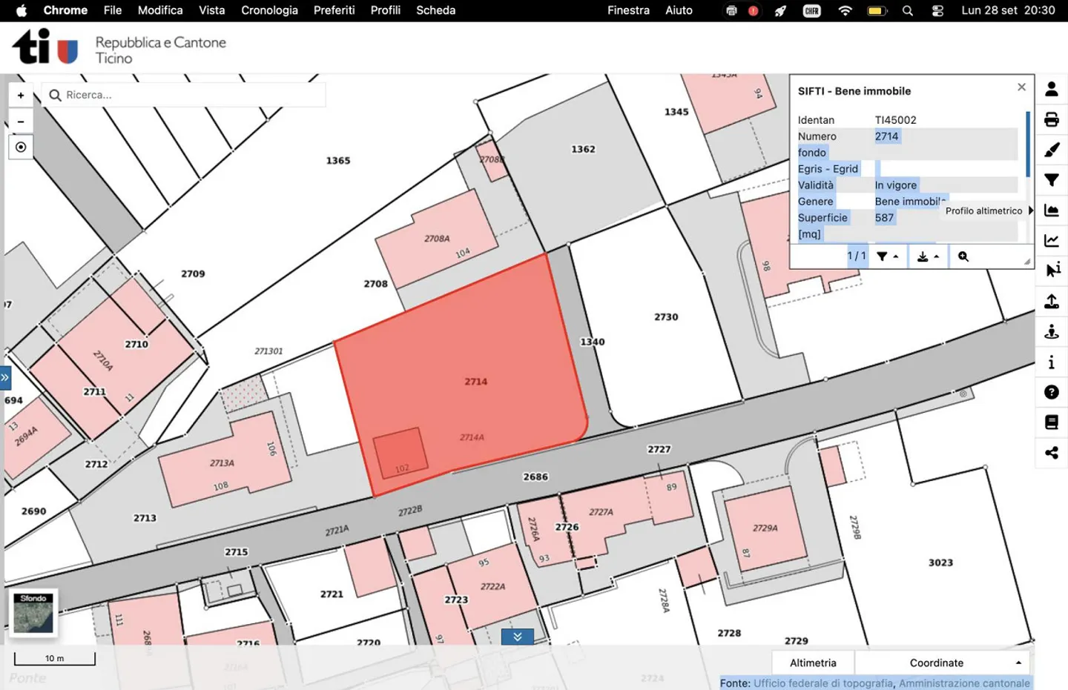Open the information 'i' panel
The image size is (1068, 690).
(x=1051, y=362)
